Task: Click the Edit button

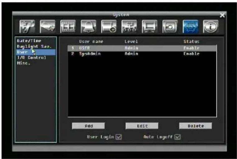Action: (x=142, y=126)
